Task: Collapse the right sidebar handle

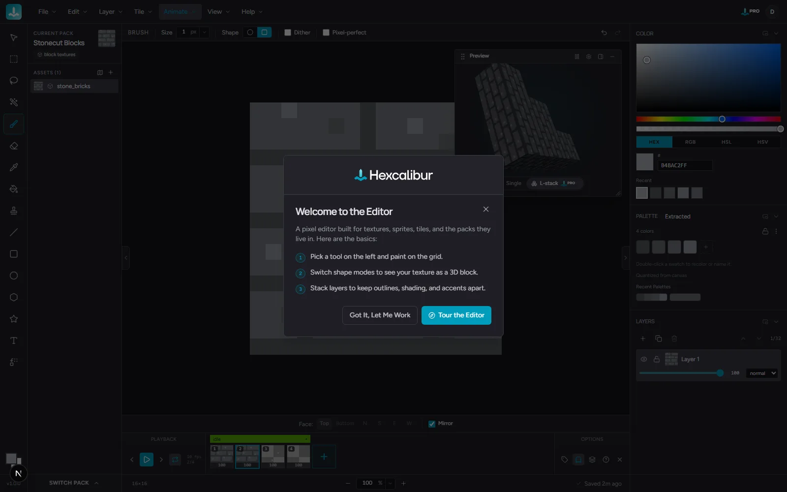Action: (x=626, y=258)
